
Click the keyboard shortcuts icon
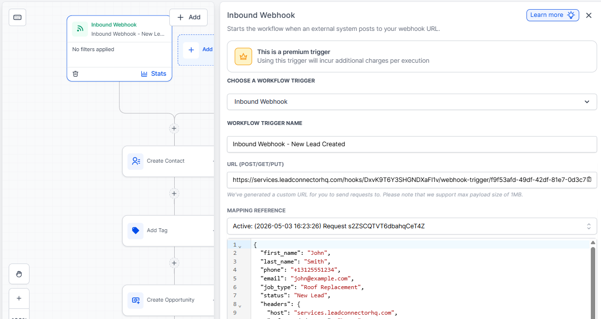pyautogui.click(x=17, y=17)
